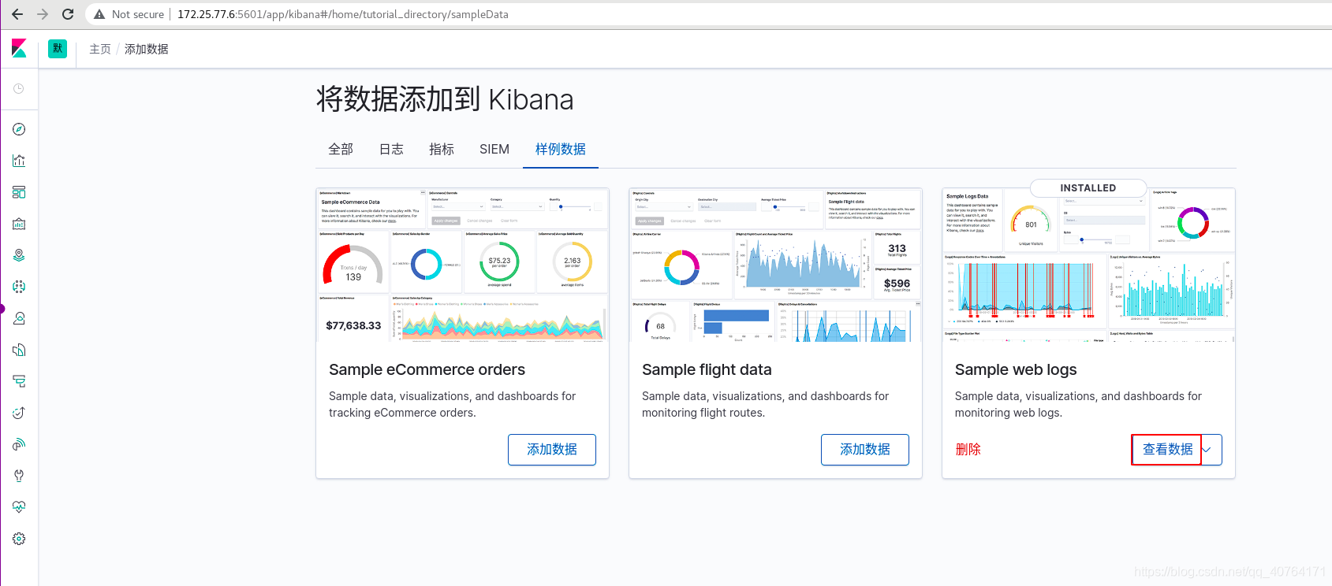Click the 添加数据 breadcrumb

147,49
